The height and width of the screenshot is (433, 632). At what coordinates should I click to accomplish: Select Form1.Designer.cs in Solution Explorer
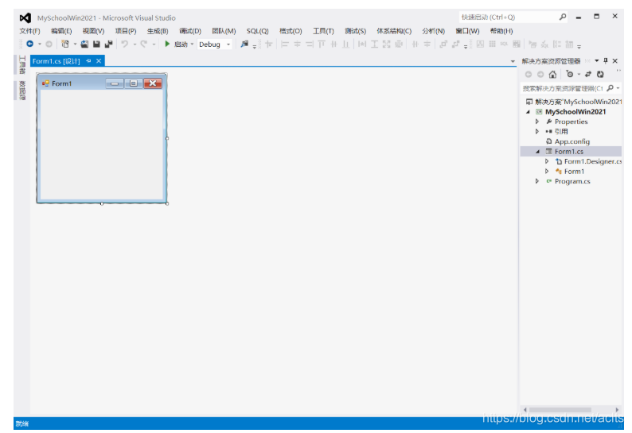pyautogui.click(x=592, y=161)
